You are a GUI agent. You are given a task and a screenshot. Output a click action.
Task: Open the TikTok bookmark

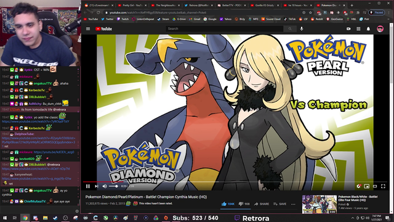click(290, 19)
